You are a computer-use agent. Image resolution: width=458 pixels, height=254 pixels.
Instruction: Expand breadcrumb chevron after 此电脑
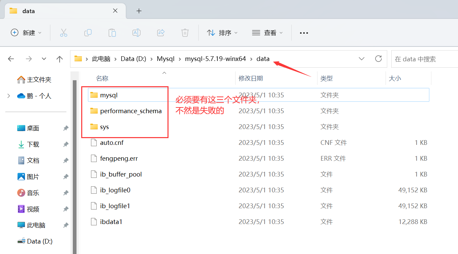pyautogui.click(x=116, y=59)
